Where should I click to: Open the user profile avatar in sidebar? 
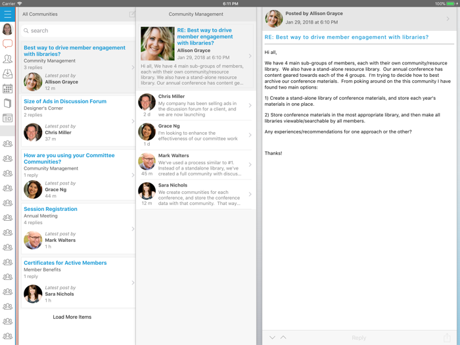pyautogui.click(x=7, y=29)
